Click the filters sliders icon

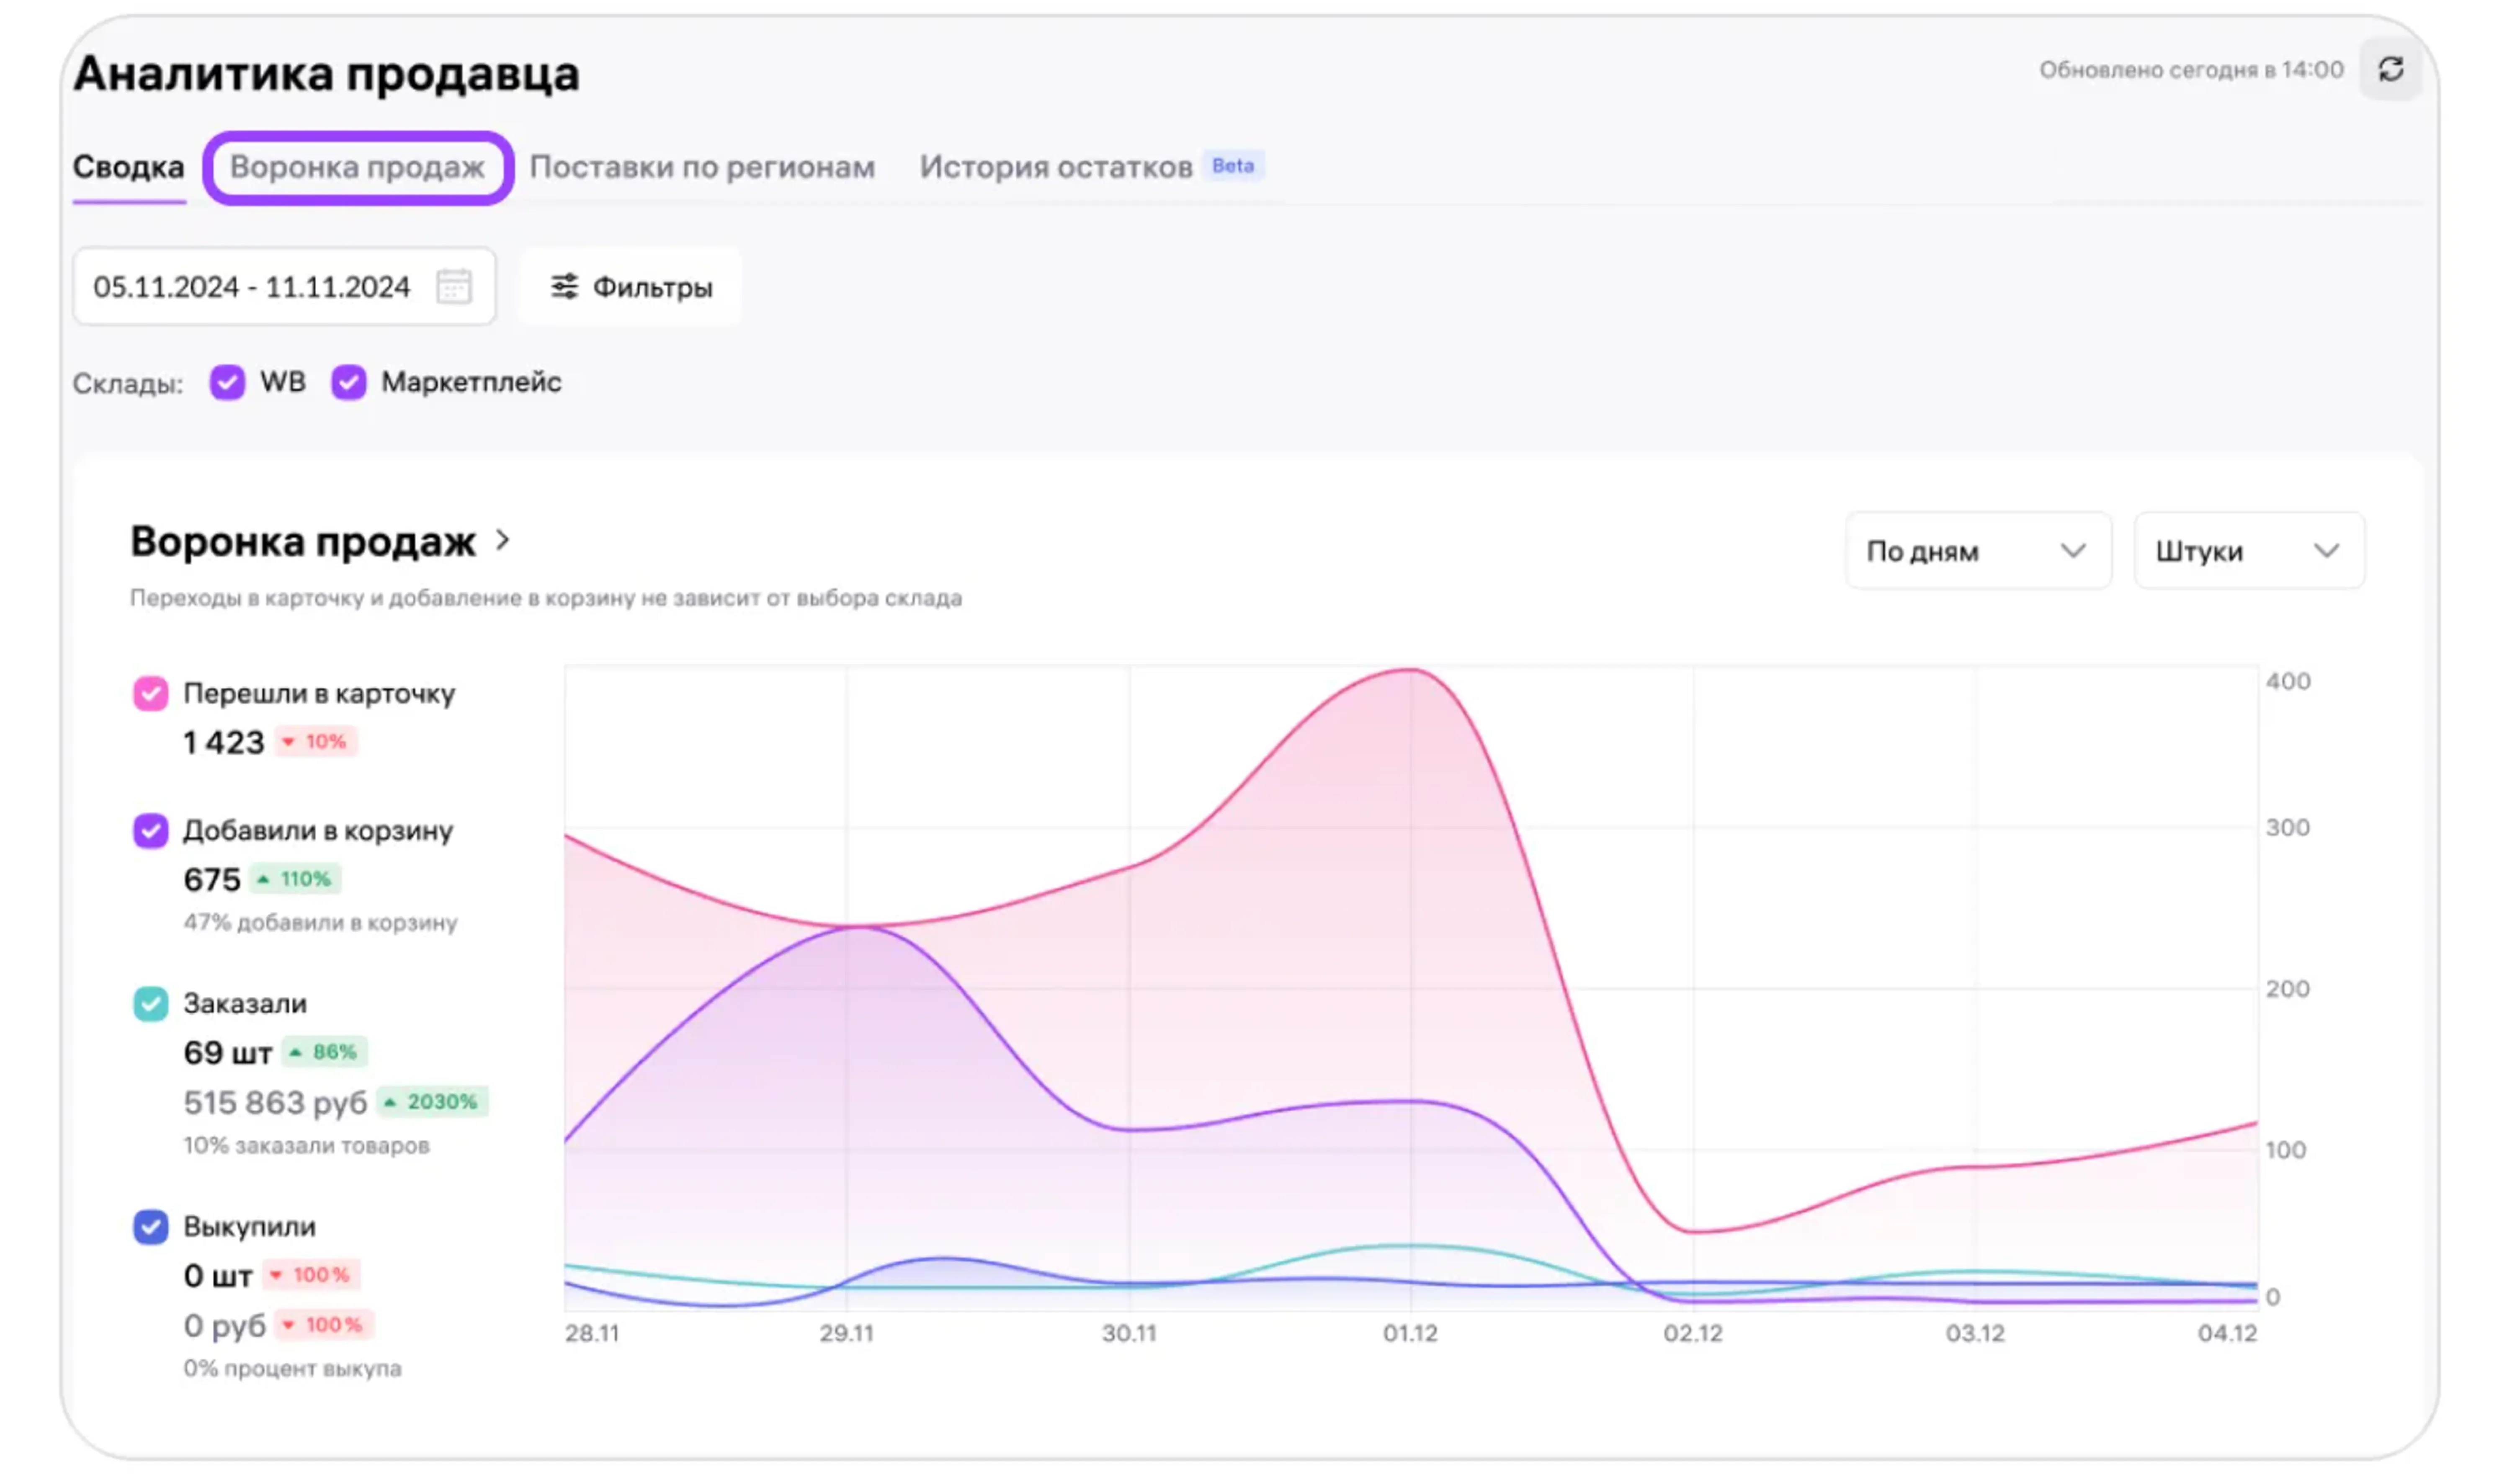(564, 287)
